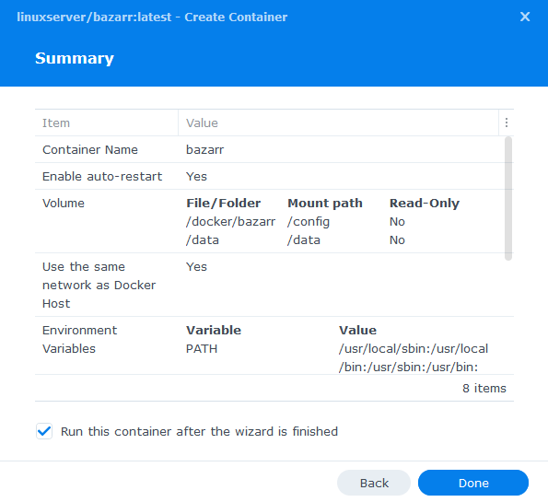
Task: Select the Container Name row
Action: tap(270, 149)
